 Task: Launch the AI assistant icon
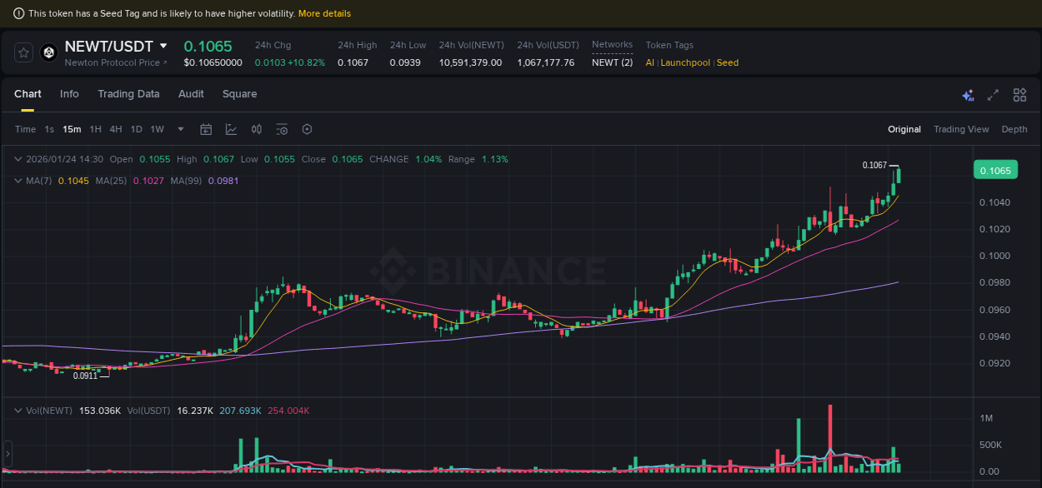pyautogui.click(x=968, y=95)
